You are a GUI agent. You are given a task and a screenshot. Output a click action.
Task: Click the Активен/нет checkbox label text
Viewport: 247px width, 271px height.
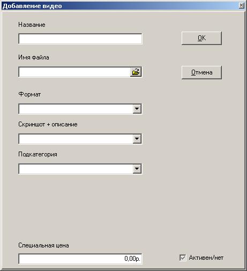(206, 258)
